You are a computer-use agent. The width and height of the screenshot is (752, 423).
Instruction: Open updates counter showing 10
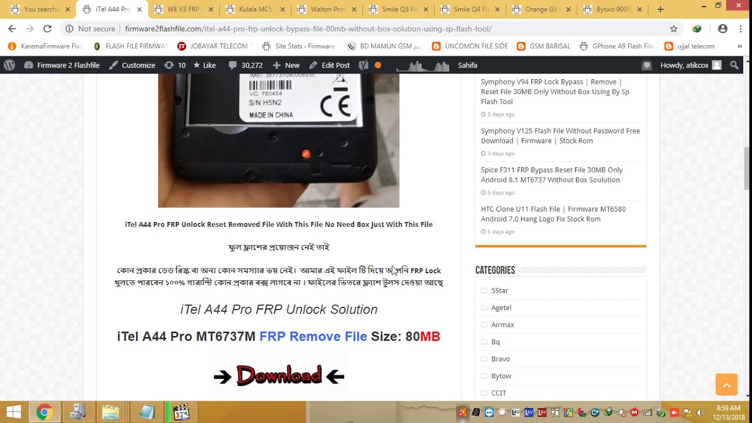(x=175, y=65)
